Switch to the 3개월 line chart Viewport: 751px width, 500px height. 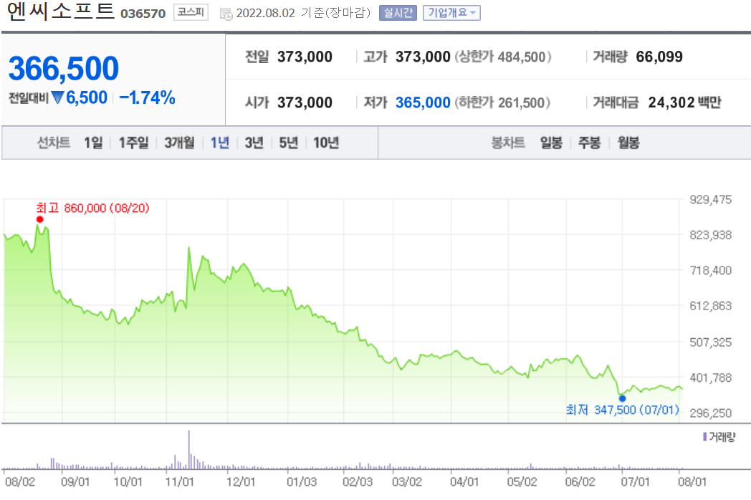click(x=180, y=143)
